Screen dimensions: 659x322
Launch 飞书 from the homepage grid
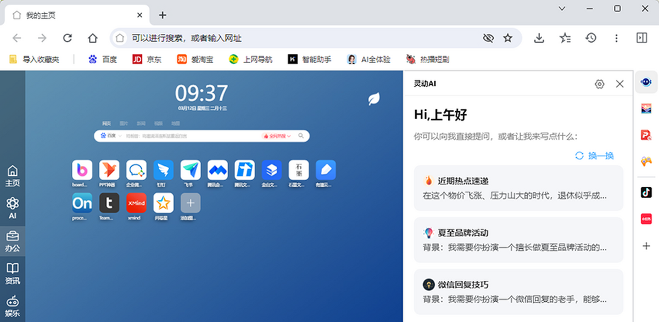[189, 170]
